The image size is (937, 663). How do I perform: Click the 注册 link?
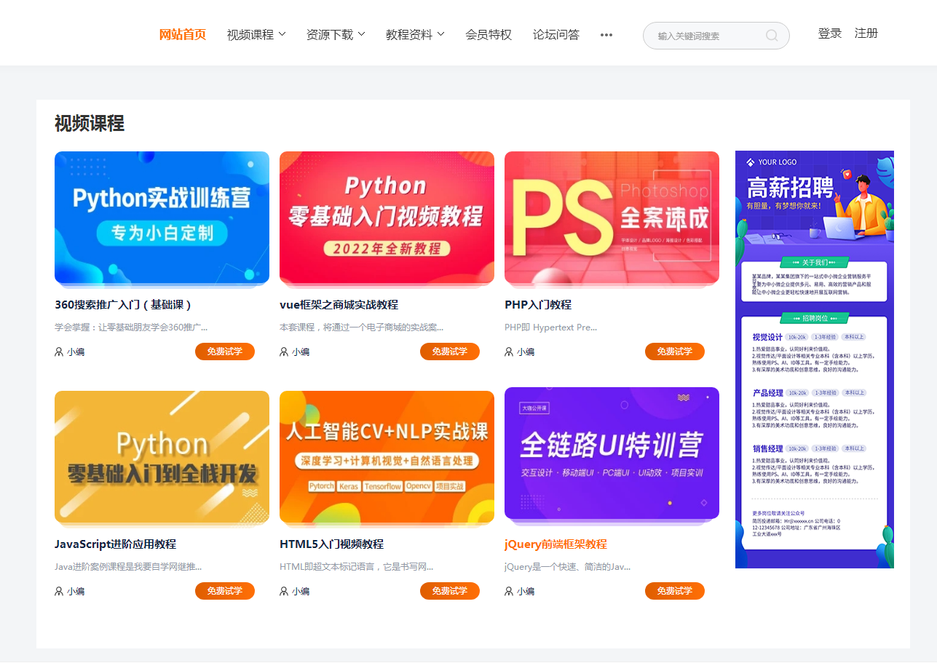point(866,33)
